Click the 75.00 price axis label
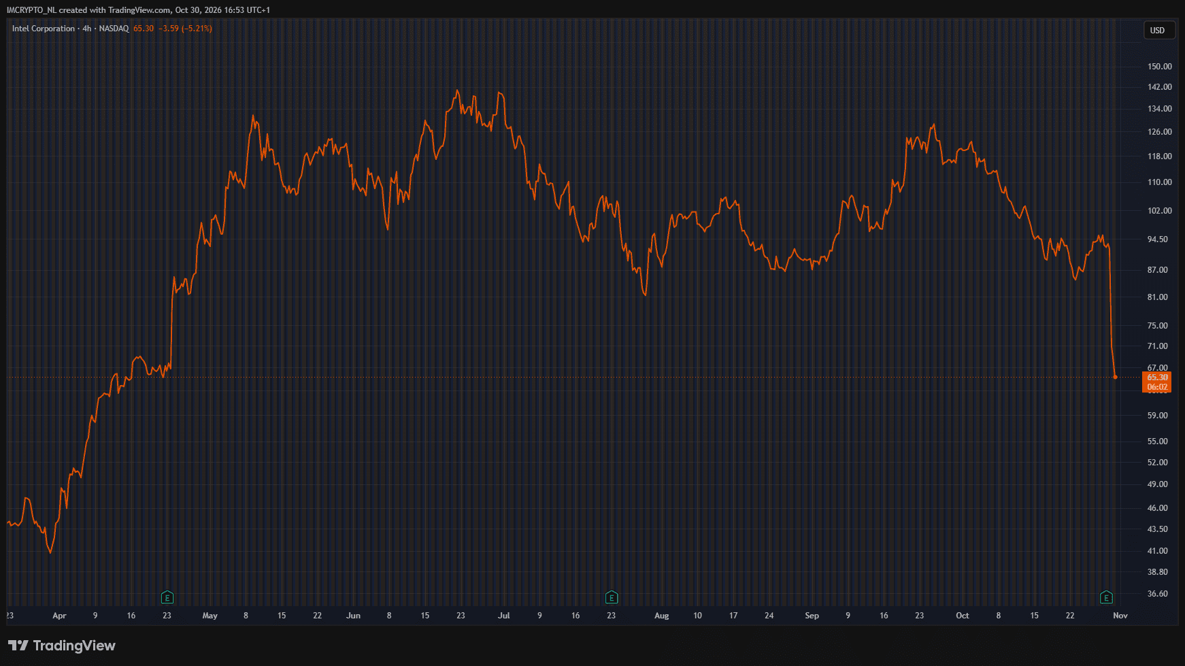This screenshot has width=1185, height=666. [x=1158, y=326]
